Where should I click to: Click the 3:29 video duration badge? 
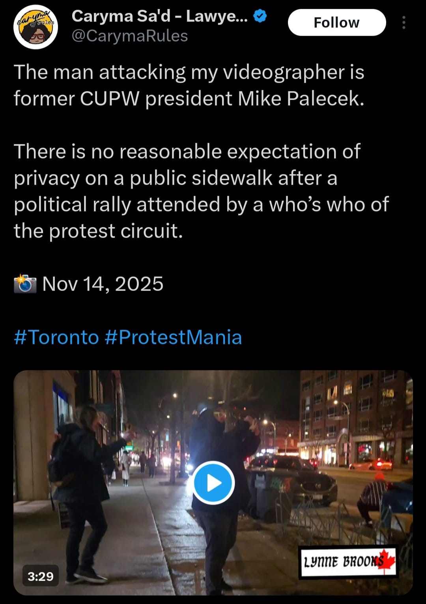(40, 576)
